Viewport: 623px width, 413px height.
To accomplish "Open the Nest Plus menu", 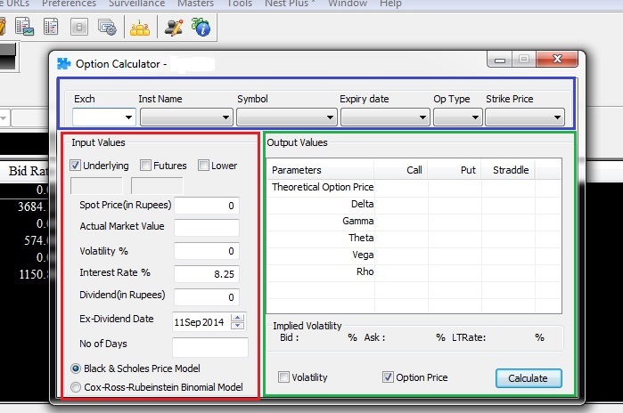I will [290, 4].
